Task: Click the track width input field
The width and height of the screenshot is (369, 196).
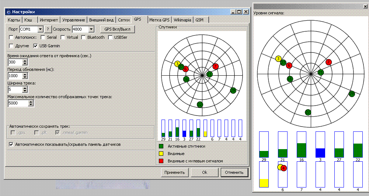Action: pos(15,90)
